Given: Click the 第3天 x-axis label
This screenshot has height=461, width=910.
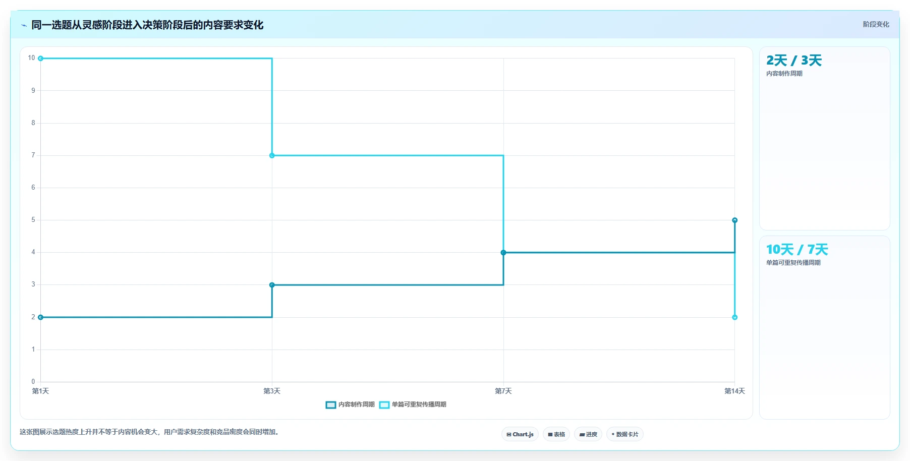Looking at the screenshot, I should (x=272, y=391).
